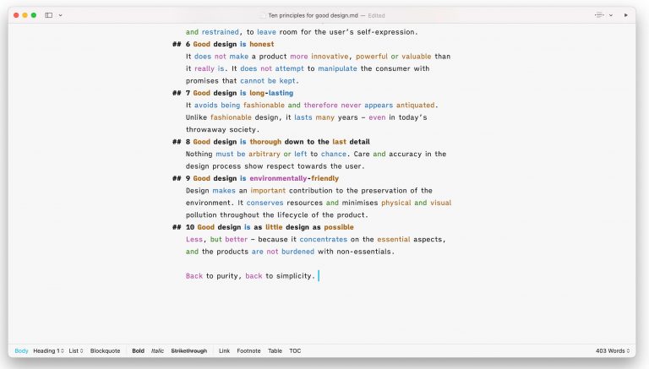Open the List style dropdown
This screenshot has height=369, width=649.
coord(76,350)
